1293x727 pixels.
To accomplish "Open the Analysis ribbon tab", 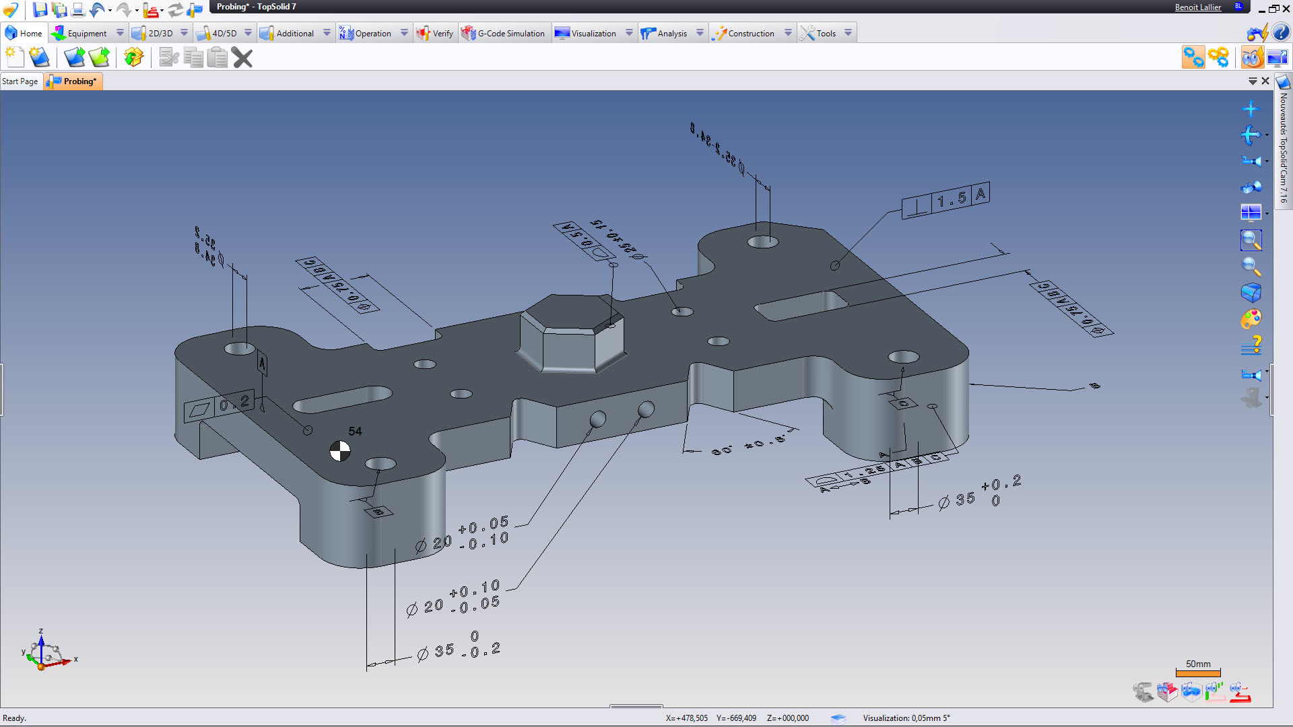I will click(672, 32).
